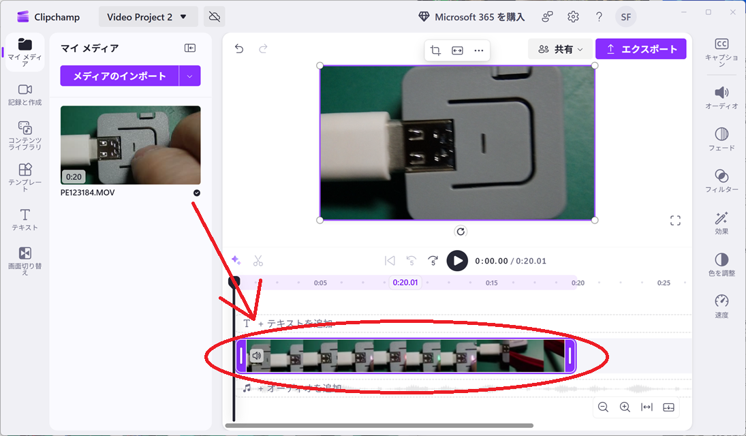The width and height of the screenshot is (746, 436).
Task: Expand the Share (共有) dropdown
Action: tap(561, 49)
